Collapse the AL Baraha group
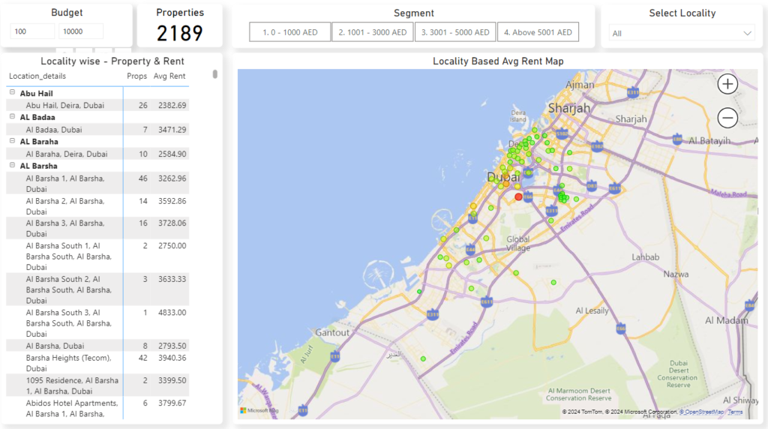This screenshot has width=768, height=429. 12,140
